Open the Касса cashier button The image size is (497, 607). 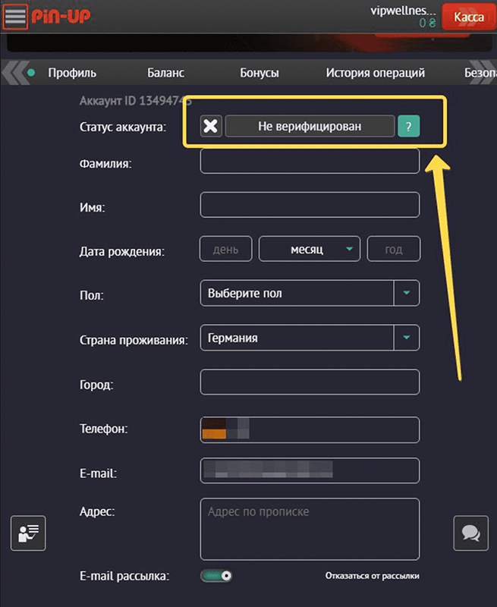468,17
